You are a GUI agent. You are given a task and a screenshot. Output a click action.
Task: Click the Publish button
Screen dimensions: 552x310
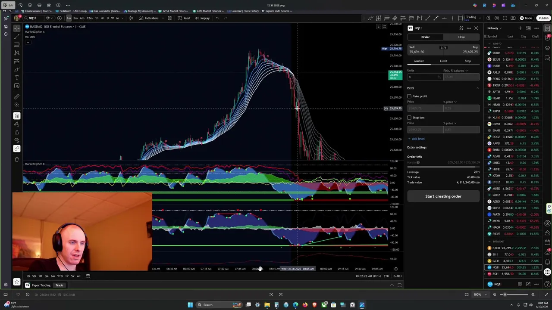pos(543,18)
